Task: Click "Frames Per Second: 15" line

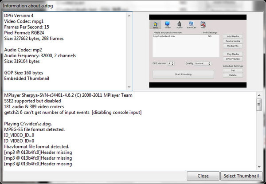Action: tap(27, 27)
